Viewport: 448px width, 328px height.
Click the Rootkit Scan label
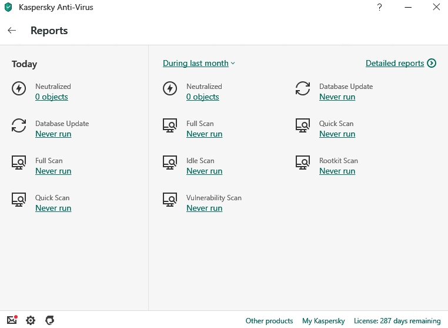coord(339,161)
